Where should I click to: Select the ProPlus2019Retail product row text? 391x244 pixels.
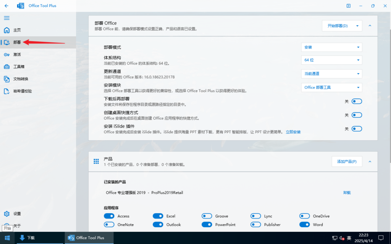click(167, 193)
